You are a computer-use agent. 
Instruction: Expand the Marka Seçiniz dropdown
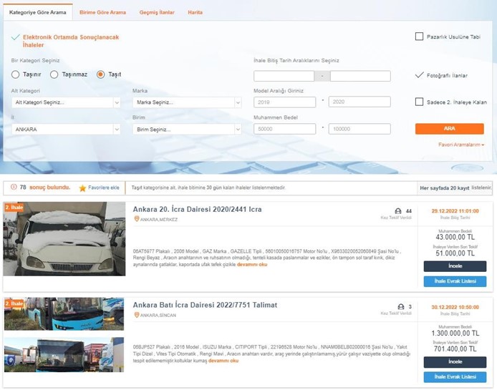pos(186,102)
